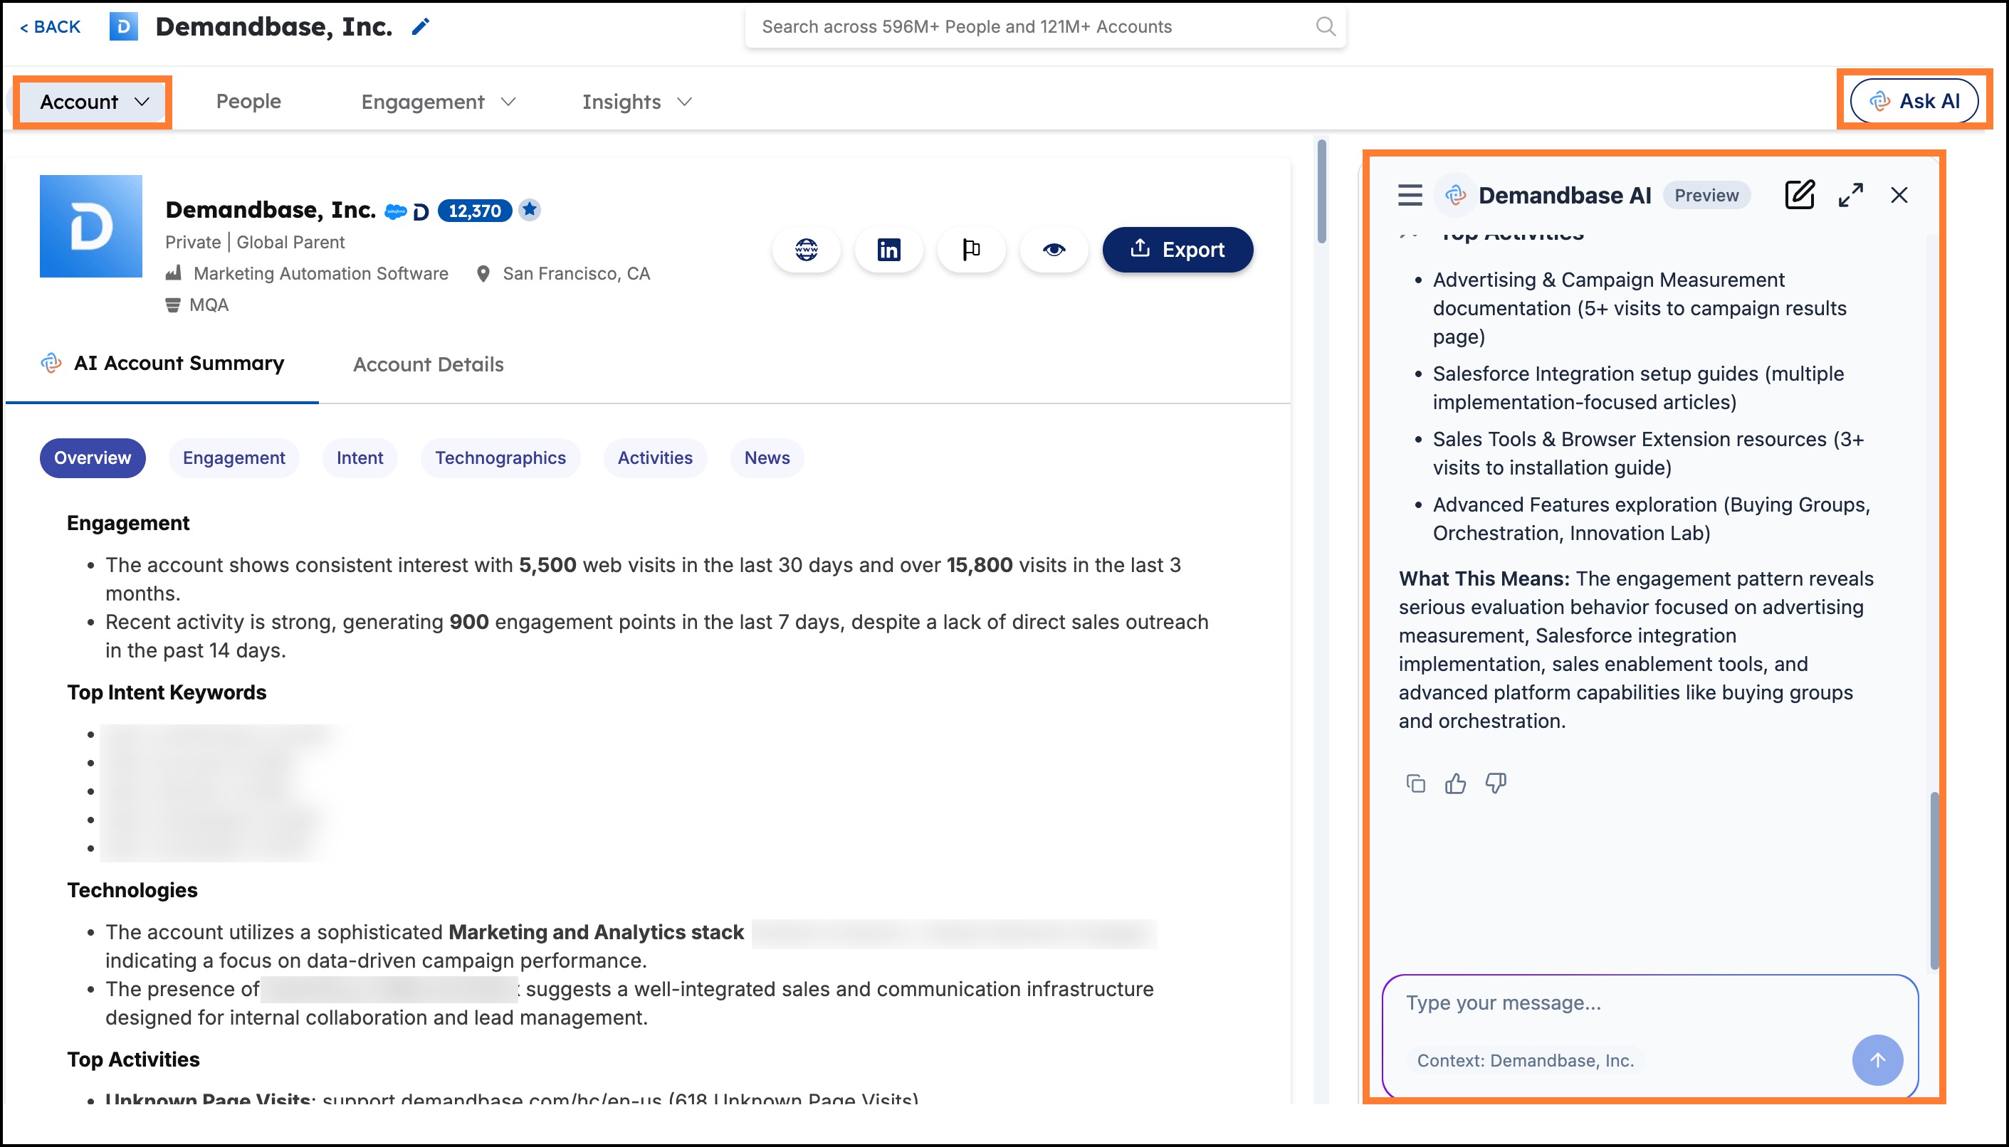
Task: Give thumbs up to AI response
Action: coord(1455,783)
